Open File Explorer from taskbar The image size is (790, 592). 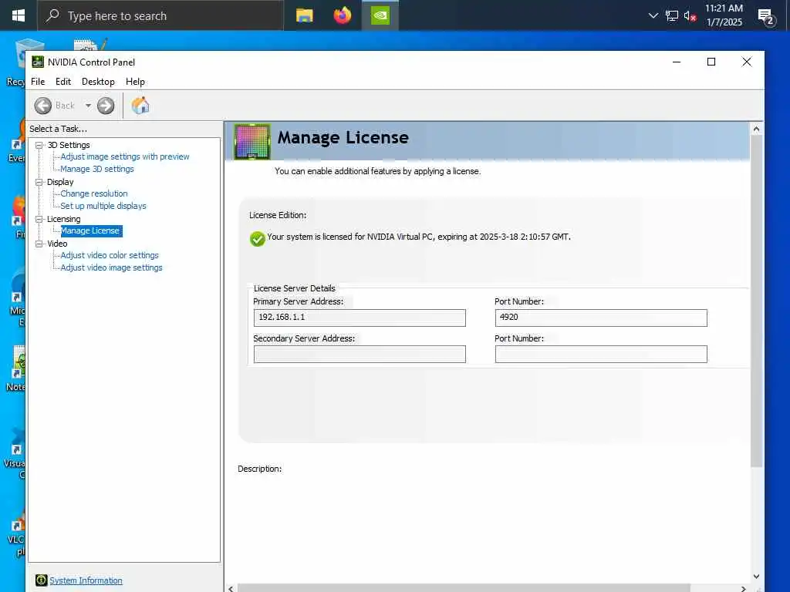coord(304,15)
